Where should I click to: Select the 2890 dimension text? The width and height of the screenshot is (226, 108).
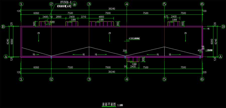coord(59,17)
